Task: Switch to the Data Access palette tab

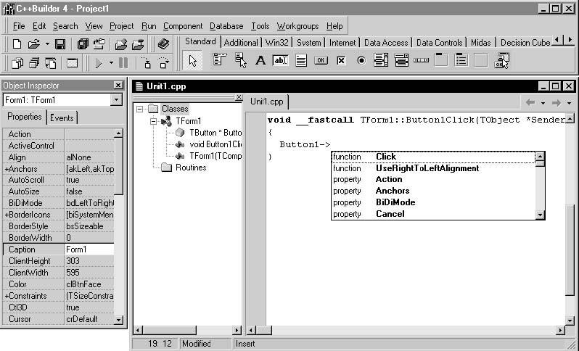Action: pos(386,43)
